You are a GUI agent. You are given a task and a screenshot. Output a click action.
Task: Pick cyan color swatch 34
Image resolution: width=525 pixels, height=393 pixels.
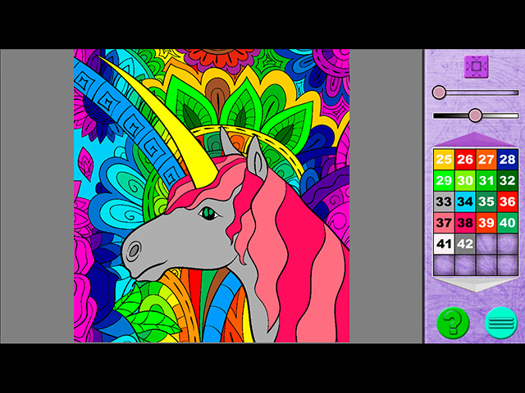(x=465, y=201)
